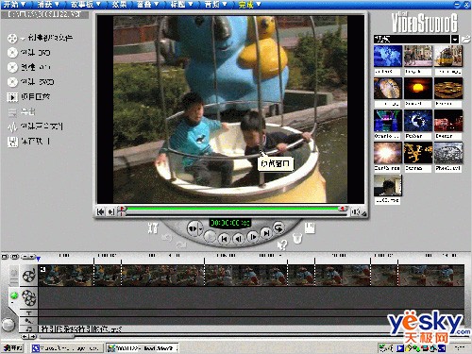Expand the 标题 step dropdown arrow
Screen dimensions: 472x354
pos(191,5)
